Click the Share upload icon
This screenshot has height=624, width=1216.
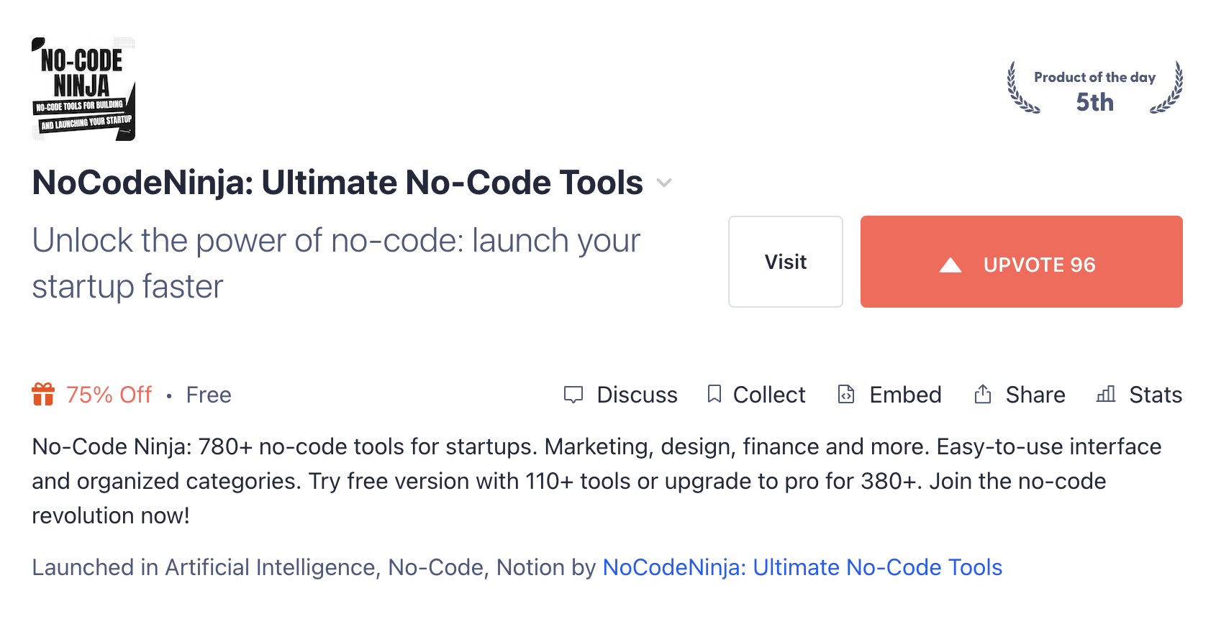983,394
